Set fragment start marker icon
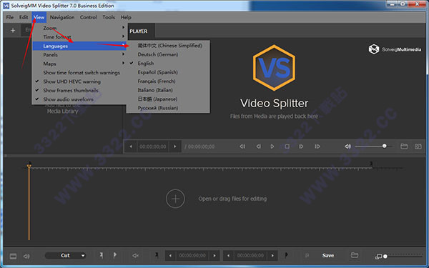This screenshot has height=268, width=429. point(157,255)
